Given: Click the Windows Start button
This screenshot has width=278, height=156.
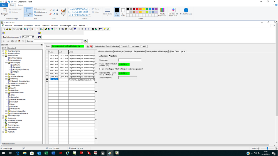Looking at the screenshot, I should click(3, 153).
